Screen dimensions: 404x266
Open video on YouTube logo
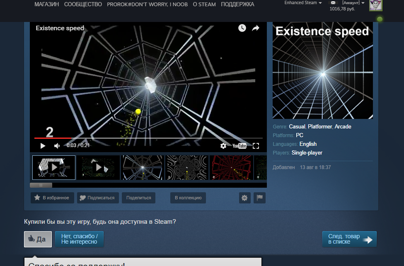(239, 146)
